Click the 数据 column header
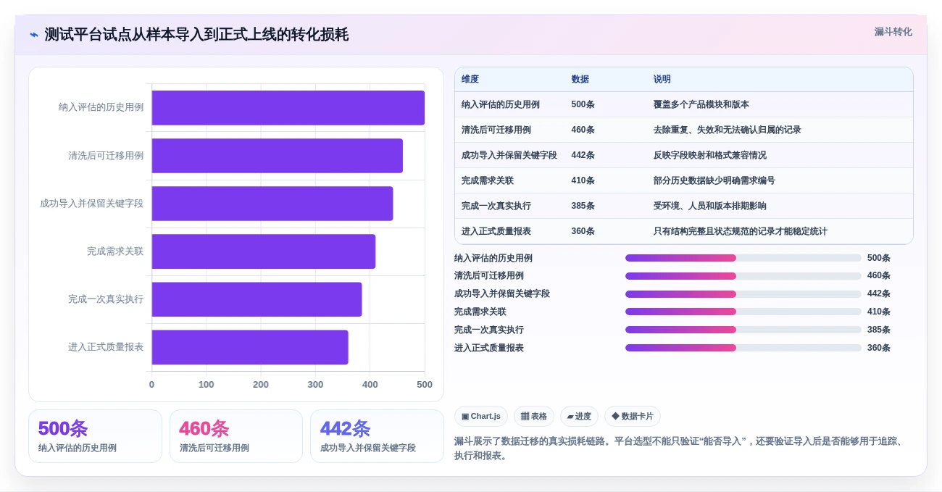Image resolution: width=942 pixels, height=492 pixels. (x=580, y=80)
